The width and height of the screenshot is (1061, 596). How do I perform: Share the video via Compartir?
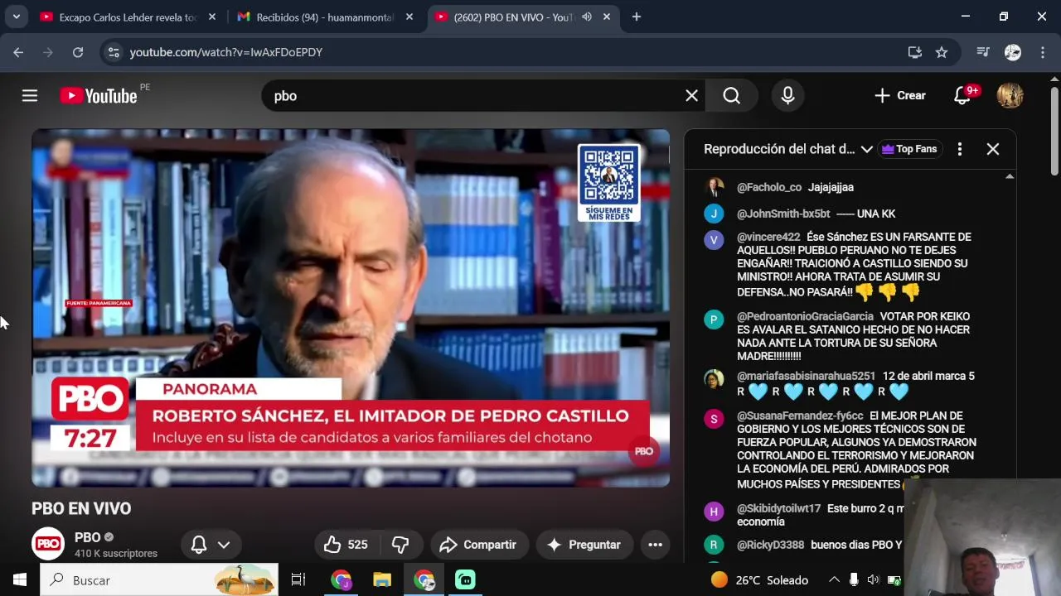(478, 545)
